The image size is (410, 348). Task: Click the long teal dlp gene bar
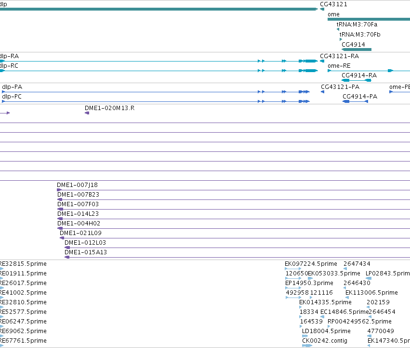click(x=159, y=9)
